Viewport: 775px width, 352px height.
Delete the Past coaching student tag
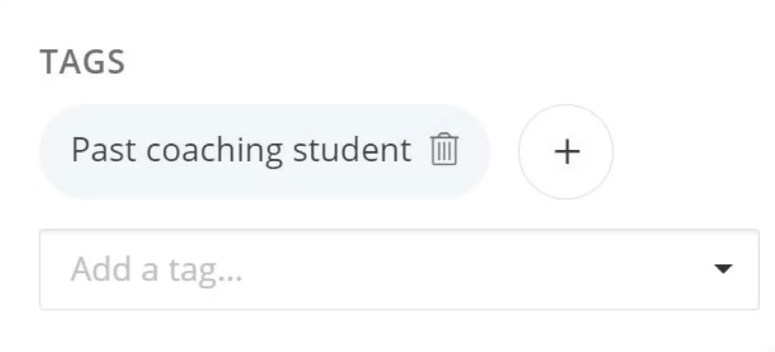click(444, 150)
